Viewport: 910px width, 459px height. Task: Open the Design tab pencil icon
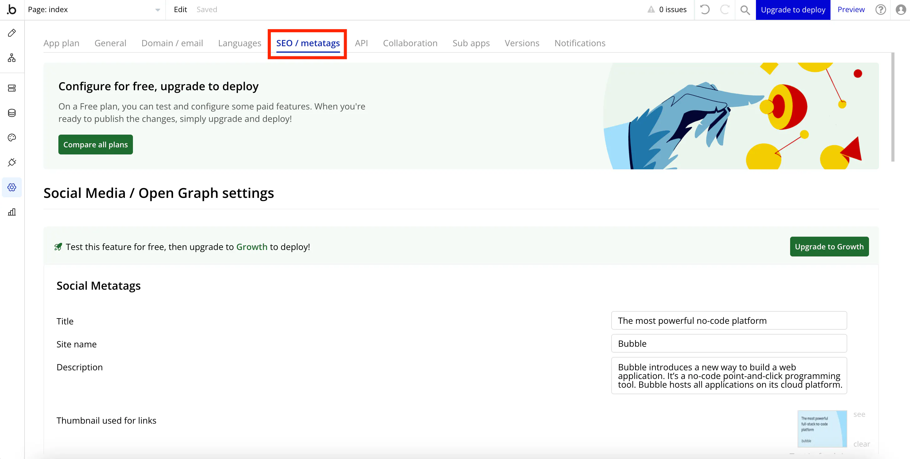tap(12, 33)
